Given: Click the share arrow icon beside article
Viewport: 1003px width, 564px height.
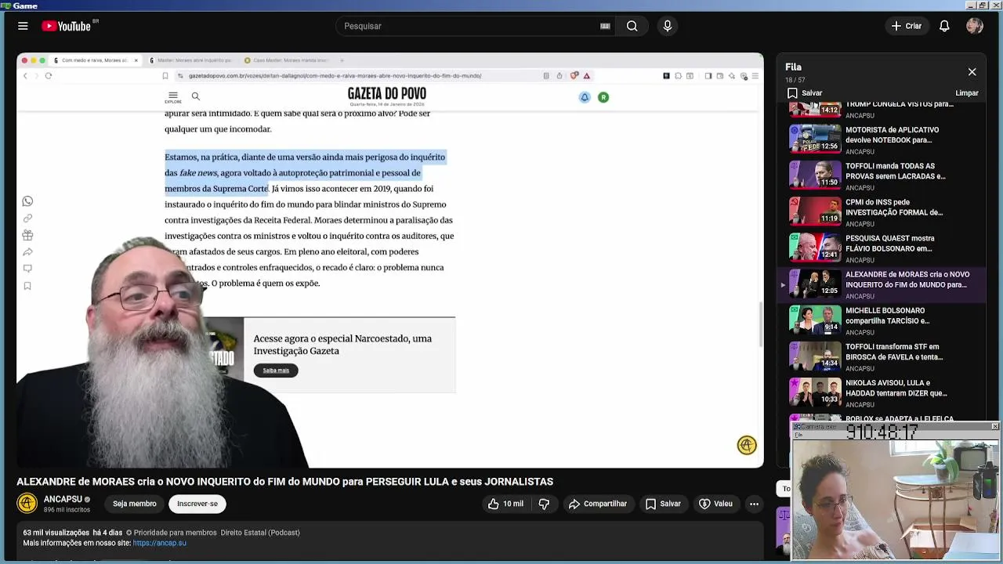Looking at the screenshot, I should click(27, 252).
